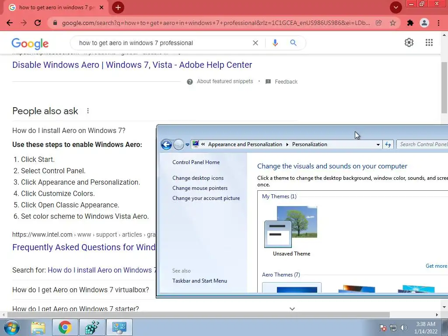Expand 'How do I get Aero on Windows 7 virtualbox?'
The image size is (448, 336).
pos(80,290)
